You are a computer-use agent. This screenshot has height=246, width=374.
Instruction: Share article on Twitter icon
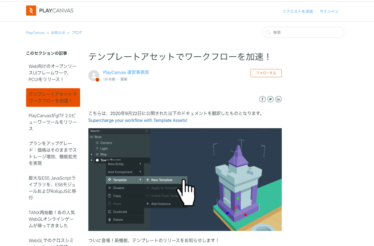271,99
